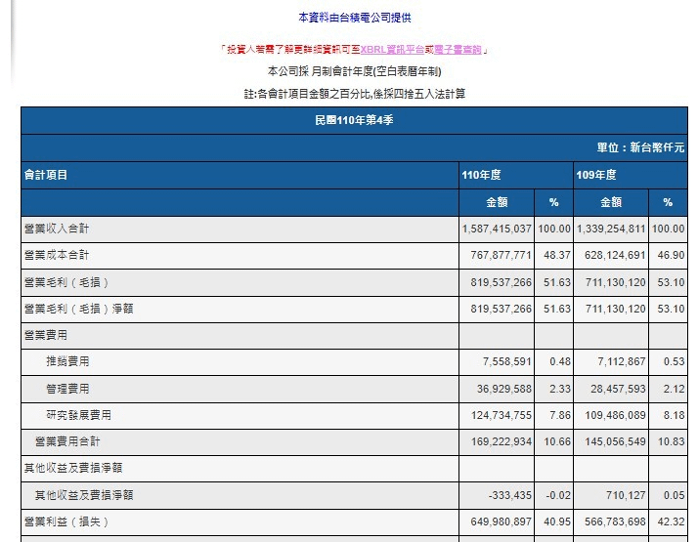Screen dimensions: 698x542
Task: Select the 管理費用 row label
Action: 68,389
